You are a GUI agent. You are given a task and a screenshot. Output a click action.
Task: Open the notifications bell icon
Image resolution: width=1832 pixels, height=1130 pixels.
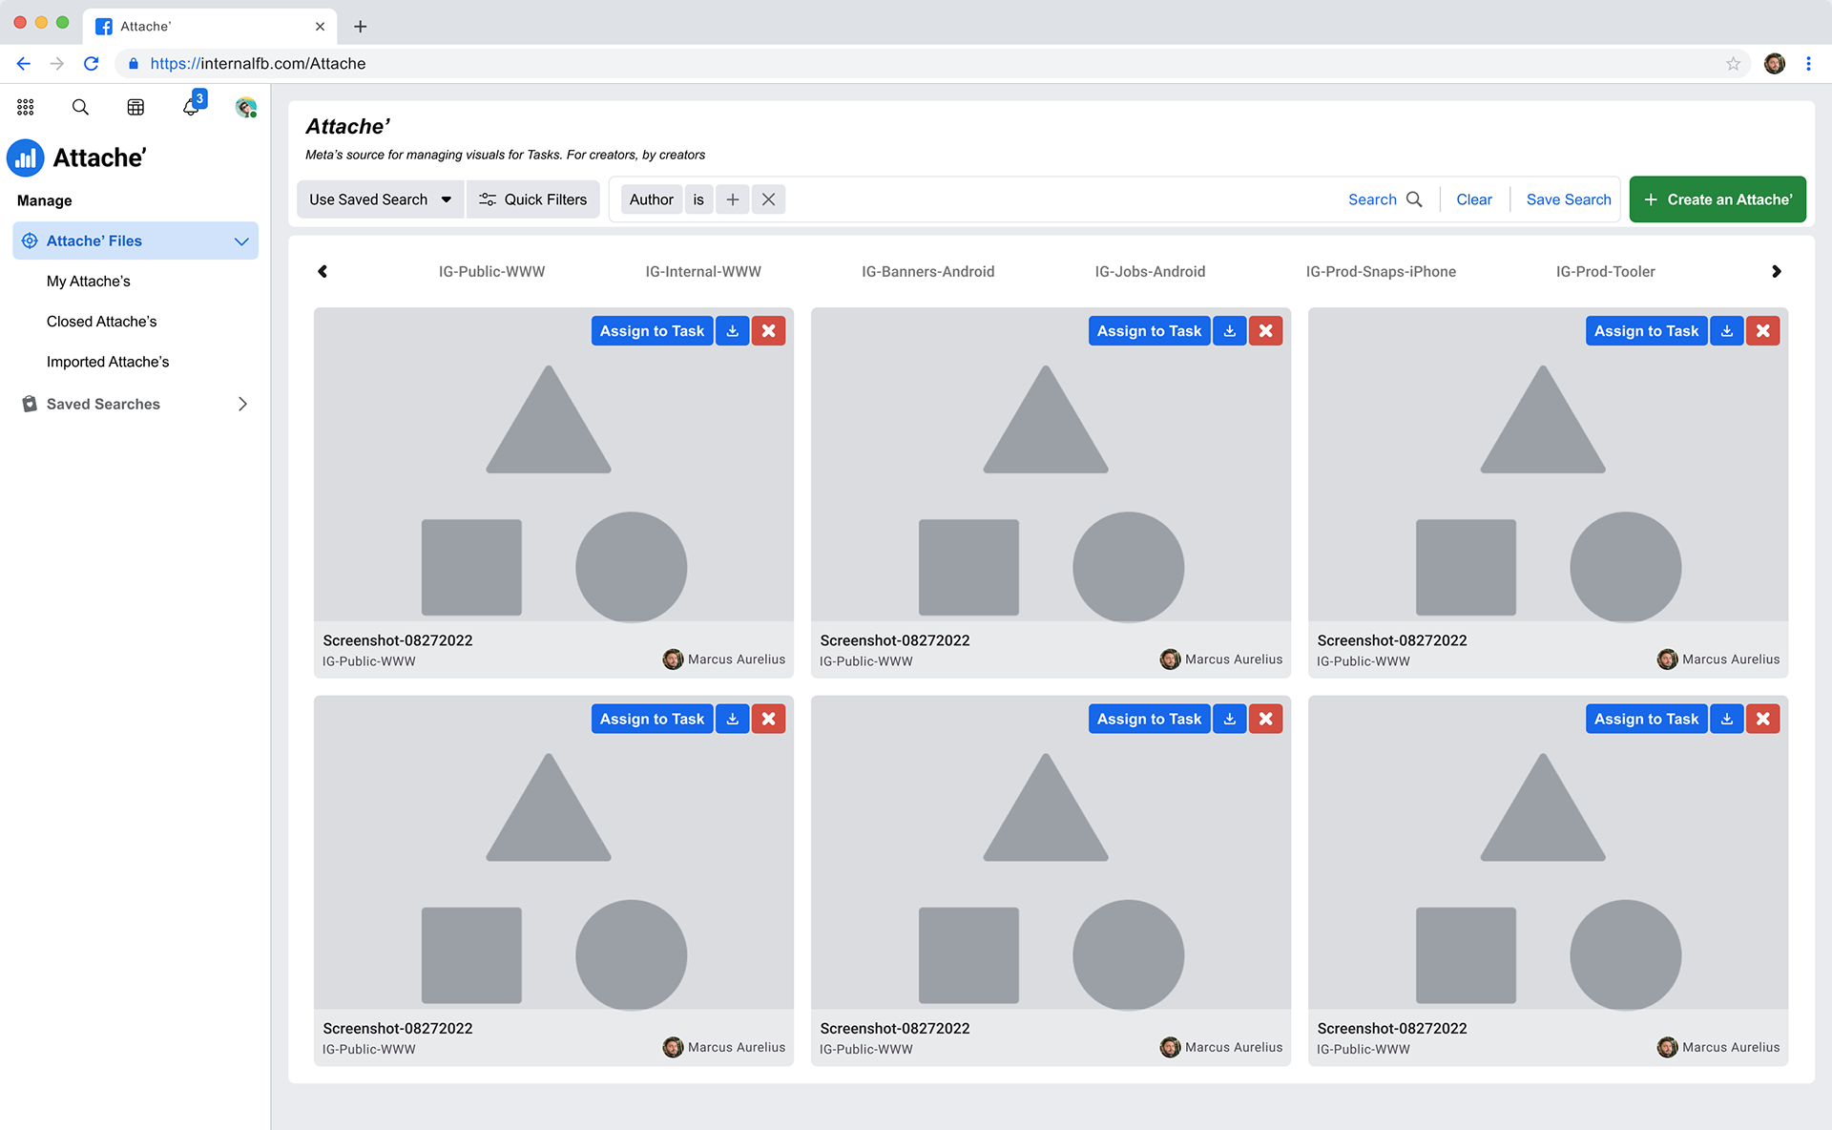coord(191,107)
